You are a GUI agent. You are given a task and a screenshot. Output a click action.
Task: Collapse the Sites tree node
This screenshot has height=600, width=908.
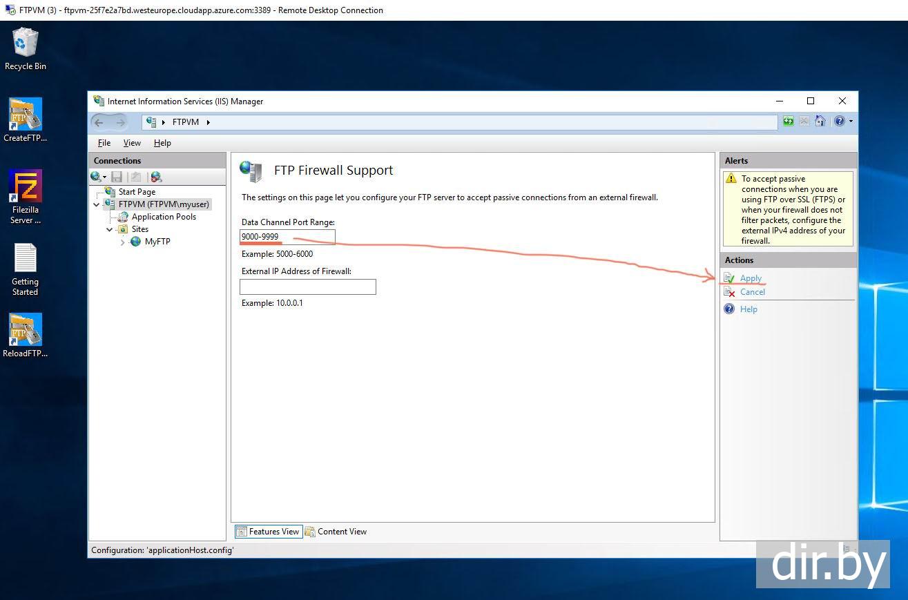(x=110, y=229)
